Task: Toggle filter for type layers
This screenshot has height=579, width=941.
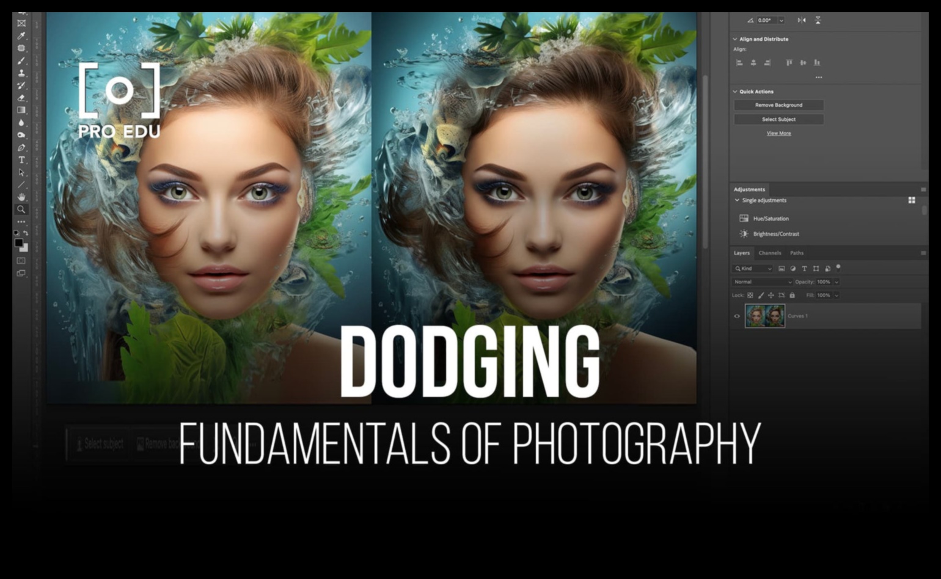Action: click(804, 269)
